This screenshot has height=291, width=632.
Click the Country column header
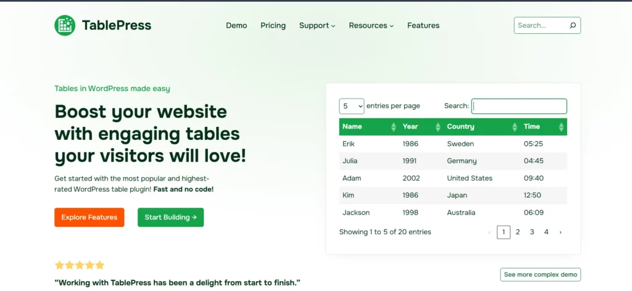(x=482, y=127)
